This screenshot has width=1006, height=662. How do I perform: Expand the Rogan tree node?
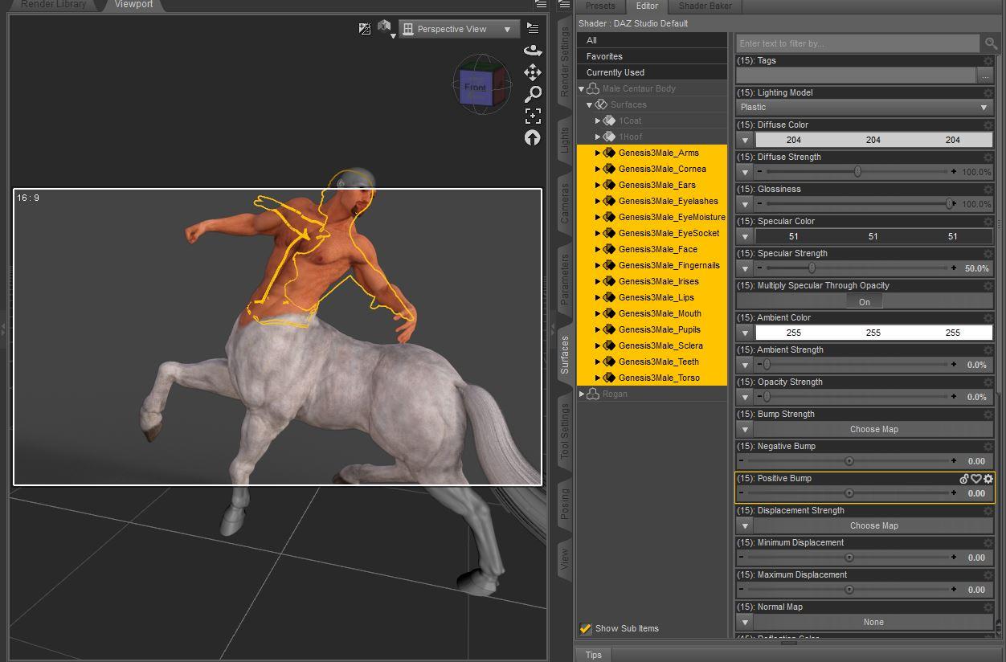click(581, 394)
